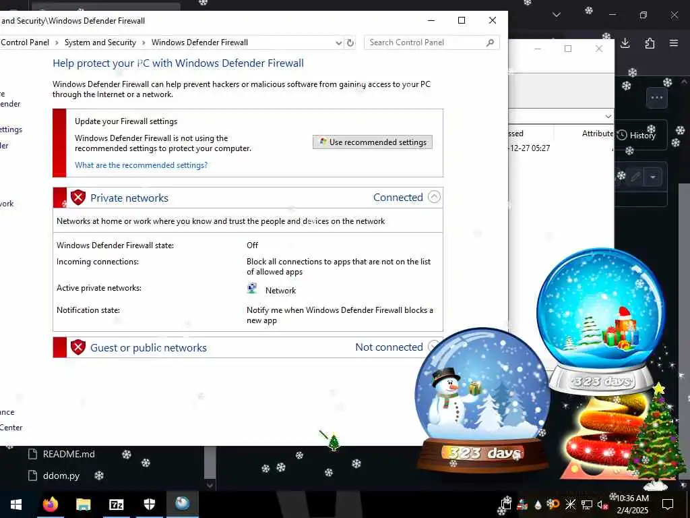Click the Network icon under active private networks
This screenshot has height=518, width=690.
(x=252, y=289)
